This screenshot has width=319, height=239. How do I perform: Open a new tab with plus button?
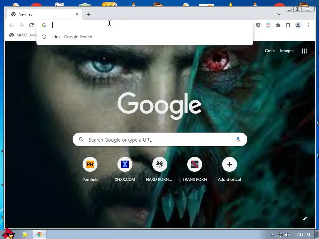tap(89, 14)
